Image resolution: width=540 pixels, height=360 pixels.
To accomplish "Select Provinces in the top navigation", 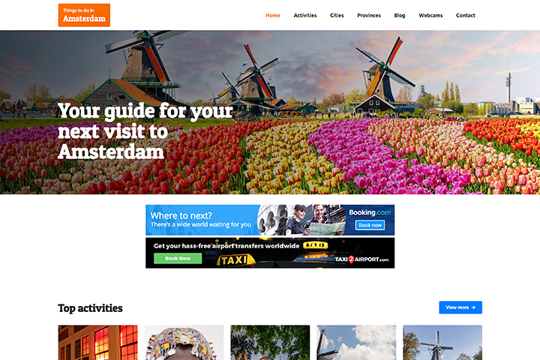I will 369,16.
